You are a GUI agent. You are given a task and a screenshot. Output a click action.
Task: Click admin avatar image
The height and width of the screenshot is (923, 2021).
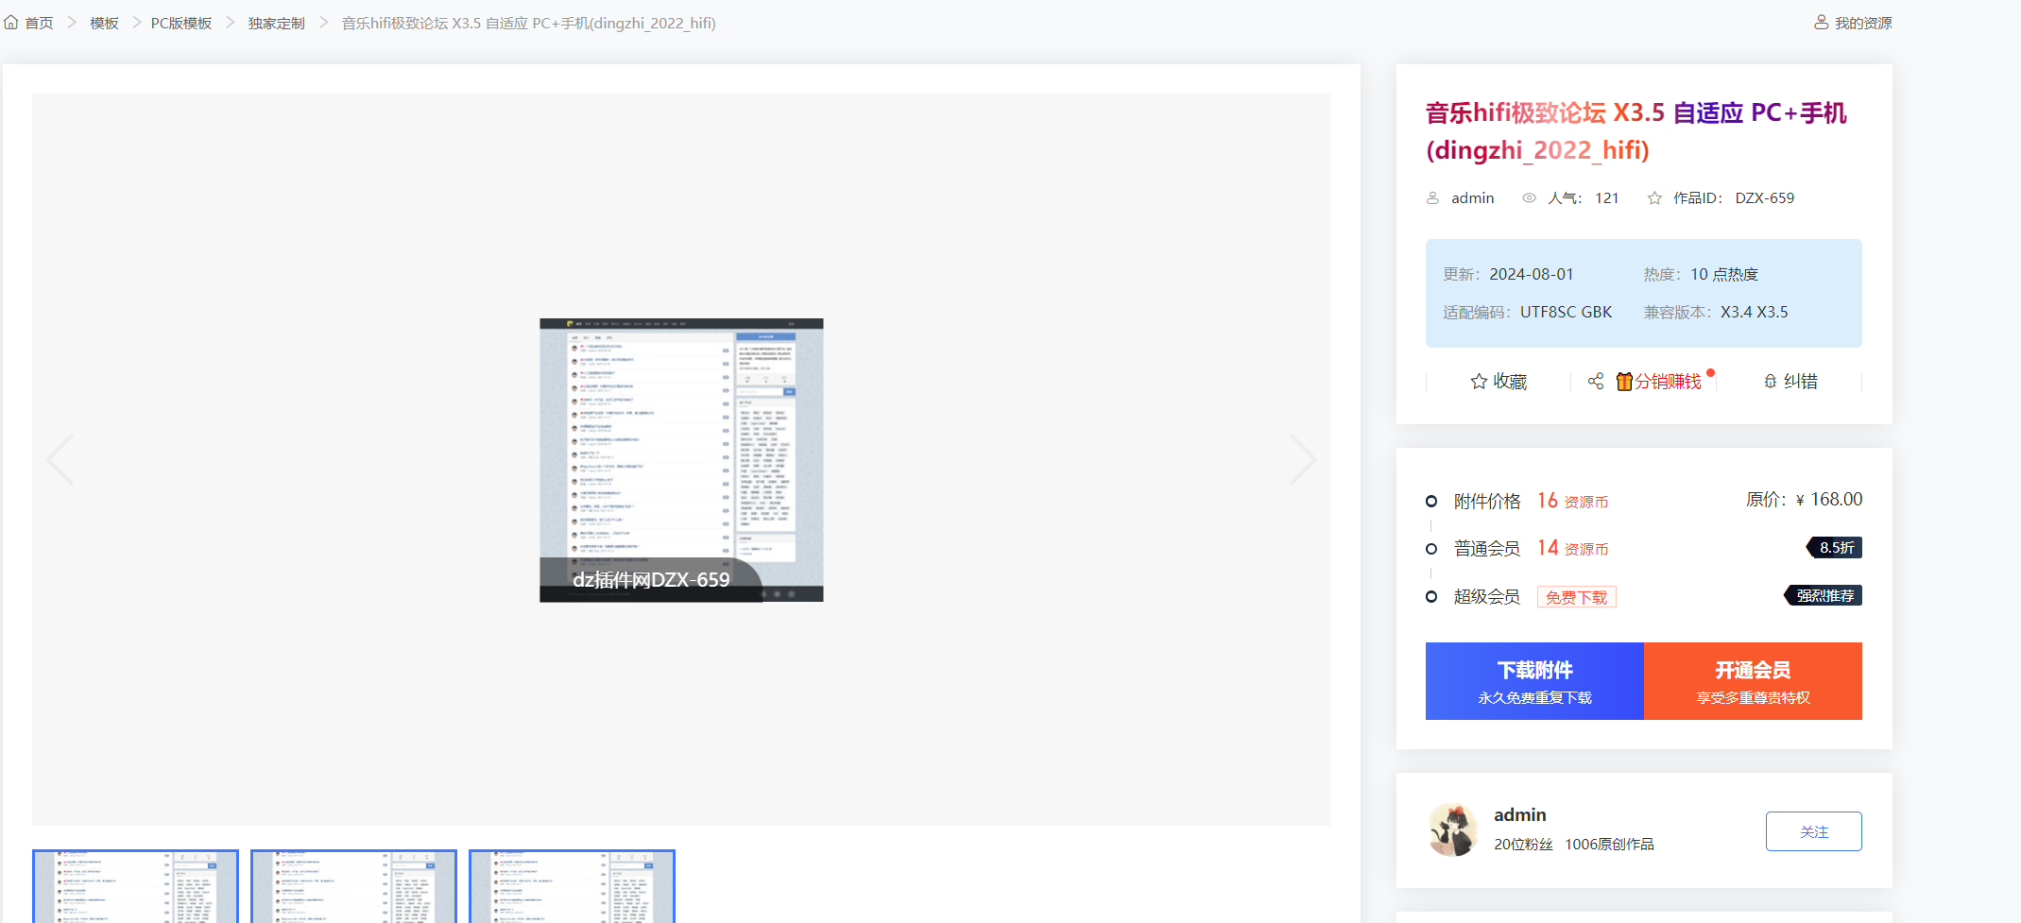click(x=1453, y=830)
